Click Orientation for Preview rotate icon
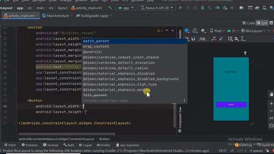Image resolution: width=274 pixels, height=154 pixels. [195, 31]
